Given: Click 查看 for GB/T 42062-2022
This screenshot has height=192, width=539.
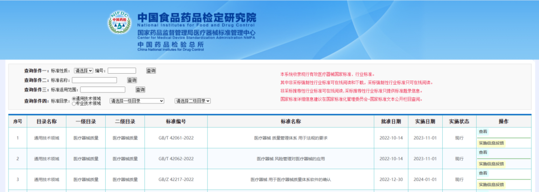Looking at the screenshot, I should 483,152.
